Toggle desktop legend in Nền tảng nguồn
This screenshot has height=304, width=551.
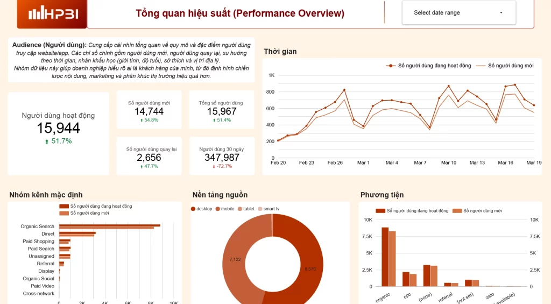193,209
